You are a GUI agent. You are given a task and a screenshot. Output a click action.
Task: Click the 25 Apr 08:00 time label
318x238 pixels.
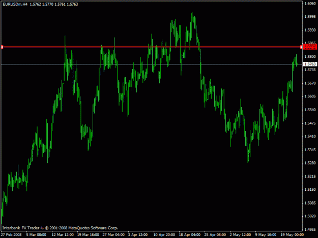pos(215,234)
